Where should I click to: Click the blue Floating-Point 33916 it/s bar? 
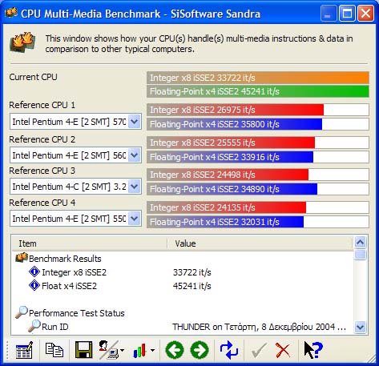click(x=230, y=157)
